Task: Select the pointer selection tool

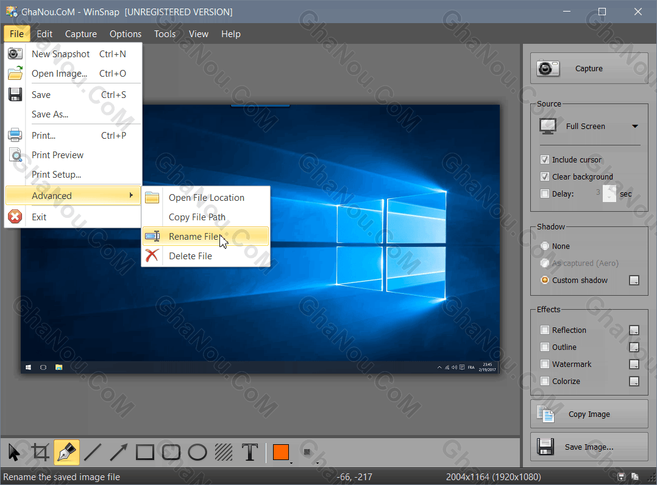Action: pos(14,452)
